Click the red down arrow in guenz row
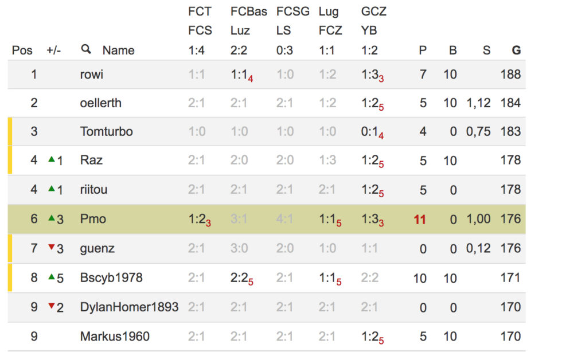This screenshot has width=562, height=352. tap(52, 247)
